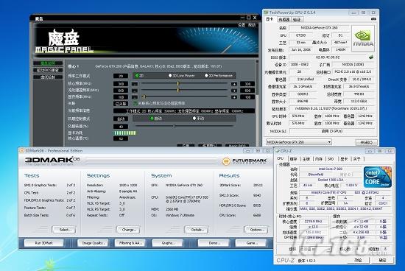
Task: Switch to the sensors tab in GPU-Z
Action: tap(283, 19)
